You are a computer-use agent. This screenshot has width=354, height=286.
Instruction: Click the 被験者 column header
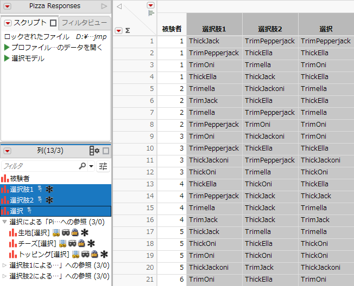(172, 24)
